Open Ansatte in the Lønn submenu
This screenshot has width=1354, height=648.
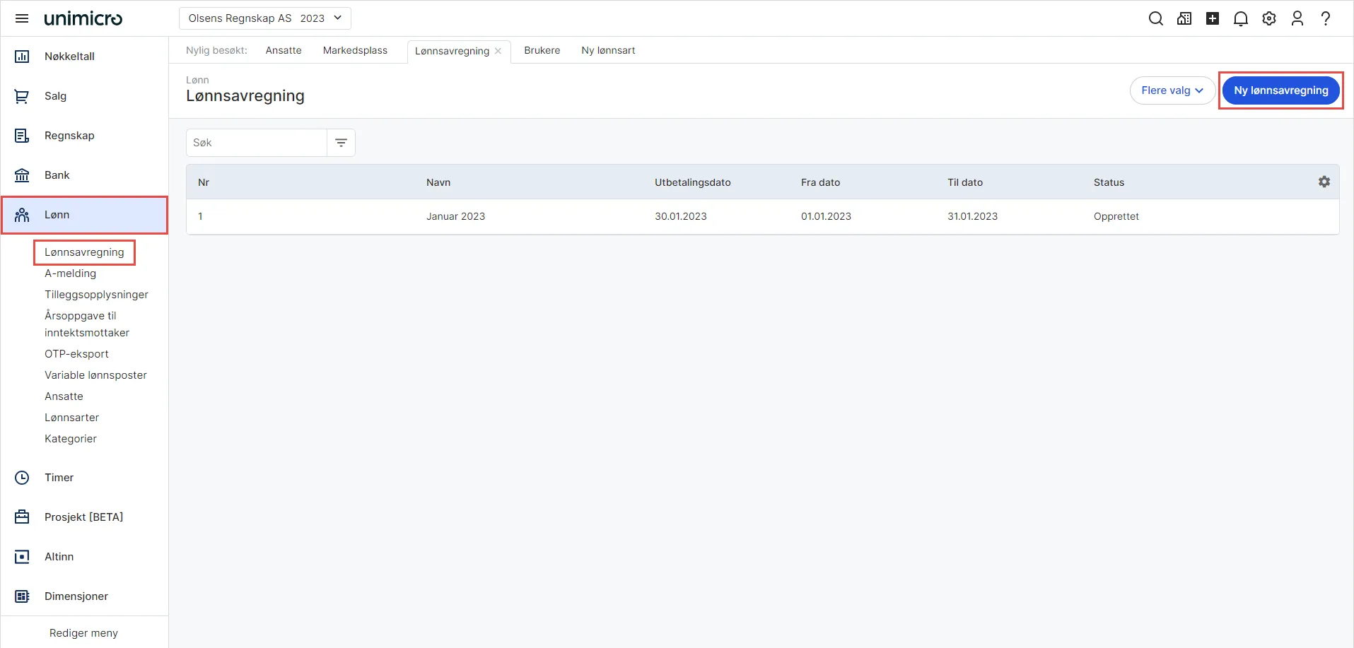[64, 396]
